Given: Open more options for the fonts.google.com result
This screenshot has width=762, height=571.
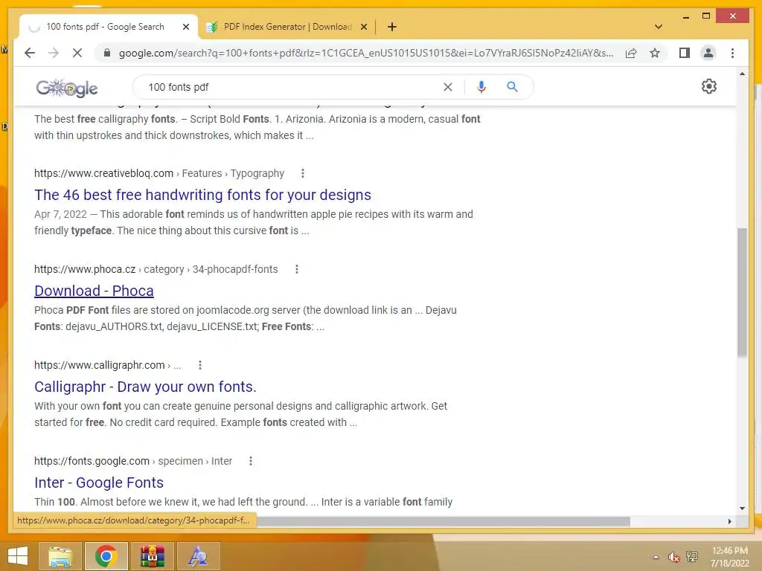Looking at the screenshot, I should 250,461.
